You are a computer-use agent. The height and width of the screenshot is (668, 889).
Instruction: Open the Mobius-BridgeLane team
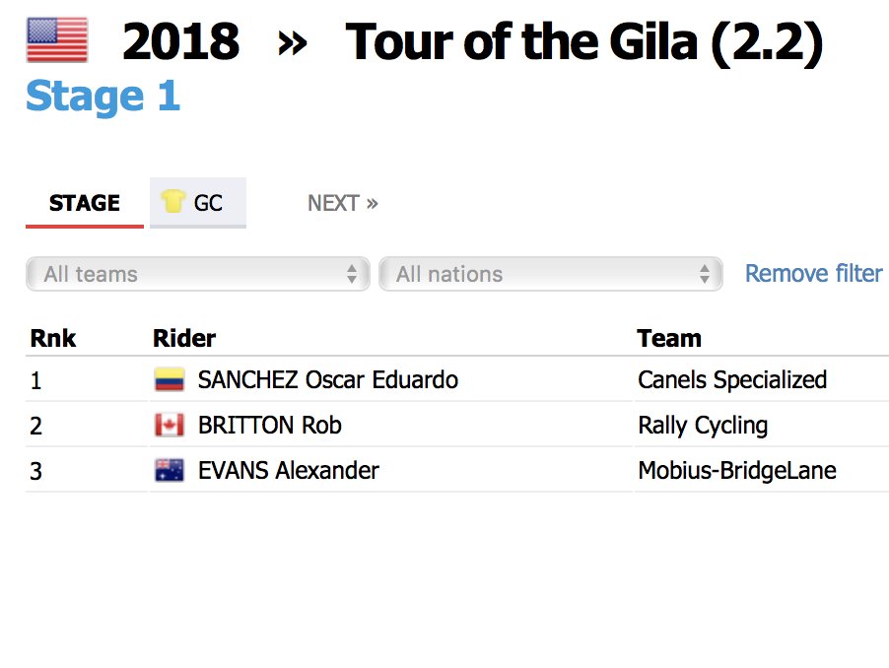[x=737, y=471]
